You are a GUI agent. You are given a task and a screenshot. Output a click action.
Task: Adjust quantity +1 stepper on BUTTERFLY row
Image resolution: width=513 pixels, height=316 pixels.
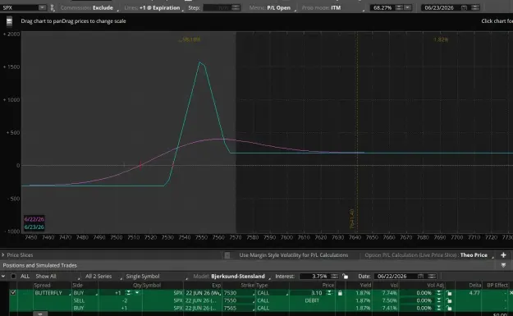[x=129, y=293]
